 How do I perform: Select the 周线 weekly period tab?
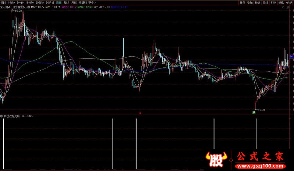pos(66,2)
